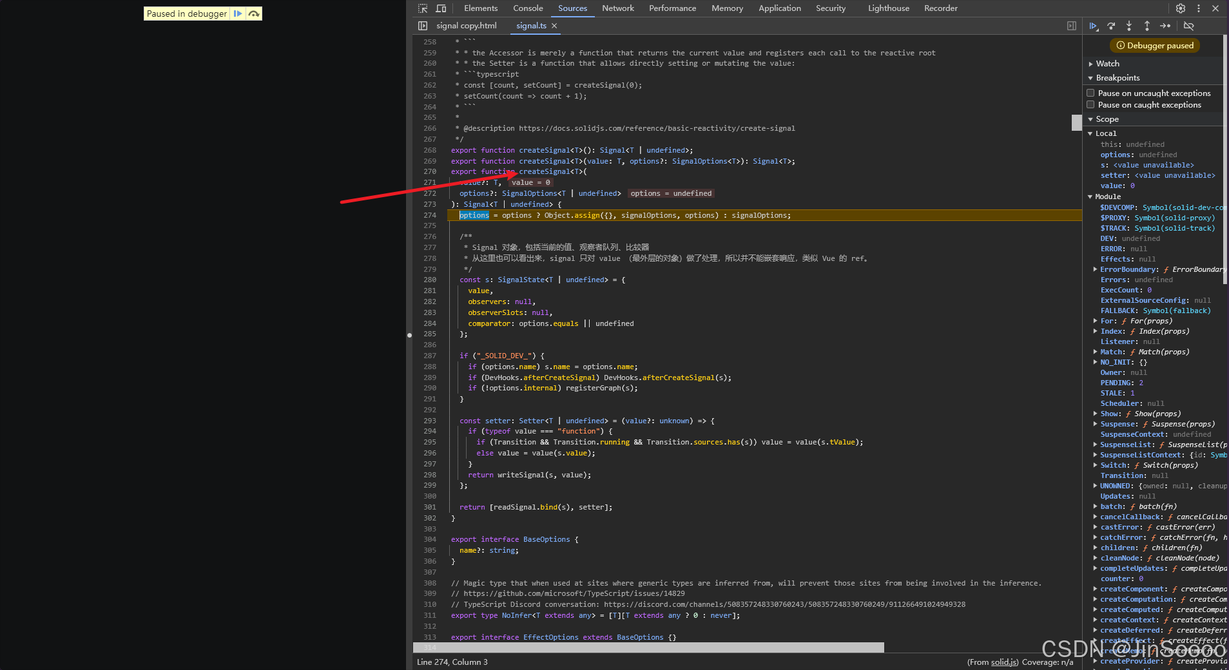Deactivate breakpoints icon
This screenshot has height=670, width=1229.
[x=1189, y=26]
